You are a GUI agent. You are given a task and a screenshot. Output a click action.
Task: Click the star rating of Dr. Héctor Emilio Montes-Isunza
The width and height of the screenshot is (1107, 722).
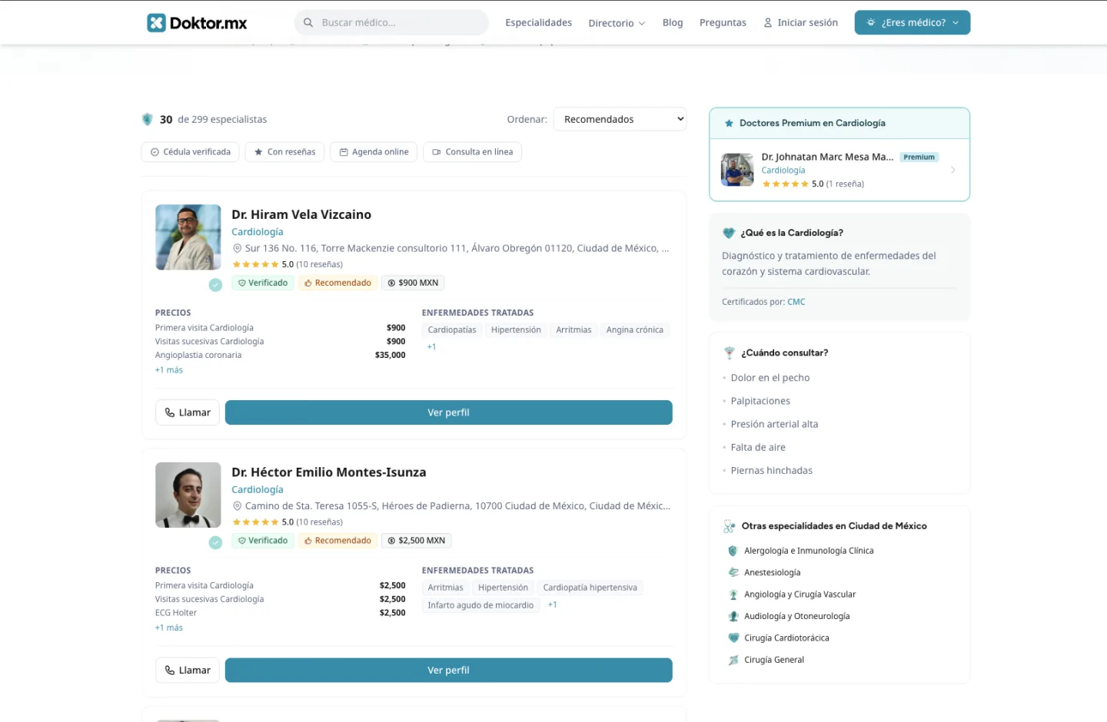[x=255, y=522]
